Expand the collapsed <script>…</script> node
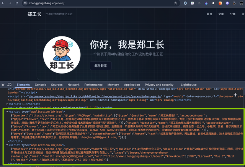Image resolution: width=245 pixels, height=167 pixels. (x=7, y=104)
